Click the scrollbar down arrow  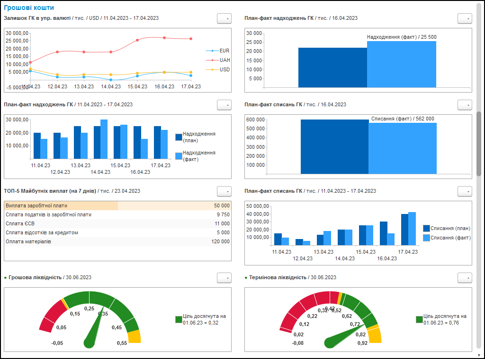tap(479, 355)
